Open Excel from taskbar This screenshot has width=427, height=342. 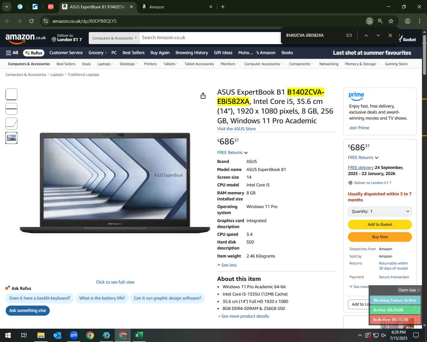click(x=139, y=335)
